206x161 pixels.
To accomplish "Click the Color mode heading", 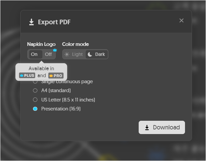I will point(75,44).
